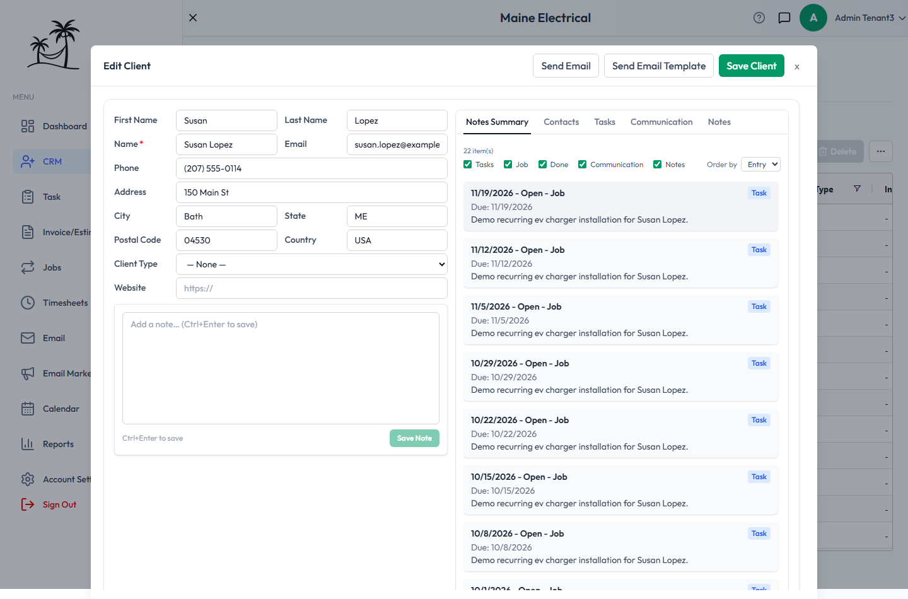Click the Send Email button
Viewport: 908px width, 599px height.
pyautogui.click(x=566, y=66)
